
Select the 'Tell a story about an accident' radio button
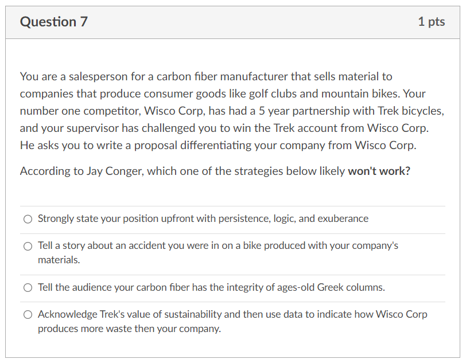[28, 246]
